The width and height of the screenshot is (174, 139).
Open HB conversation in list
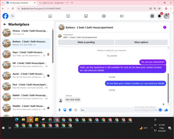point(26,65)
